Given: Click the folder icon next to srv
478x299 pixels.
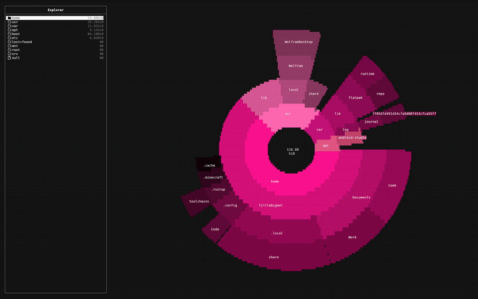Looking at the screenshot, I should [x=9, y=54].
